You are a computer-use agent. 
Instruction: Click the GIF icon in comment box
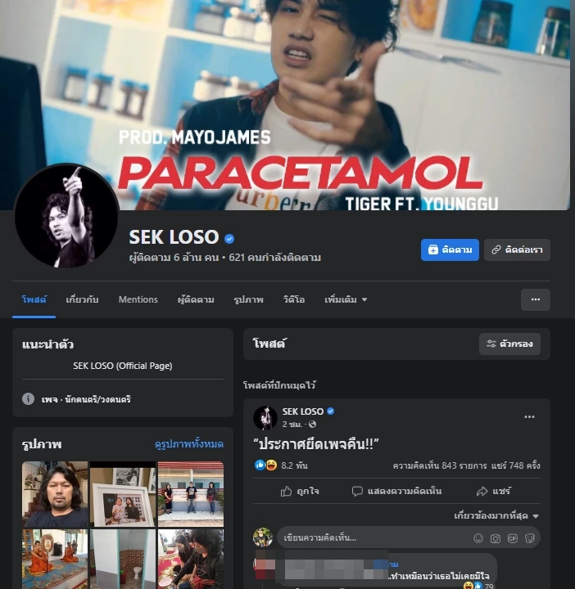click(x=513, y=538)
